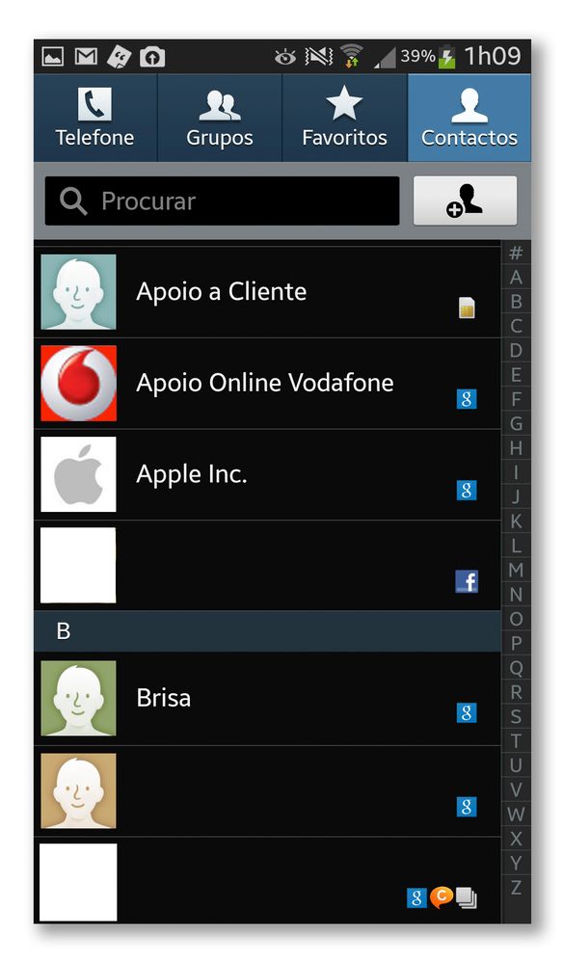Open the Apoio a Cliente contact
Image resolution: width=563 pixels, height=963 pixels.
tap(267, 292)
